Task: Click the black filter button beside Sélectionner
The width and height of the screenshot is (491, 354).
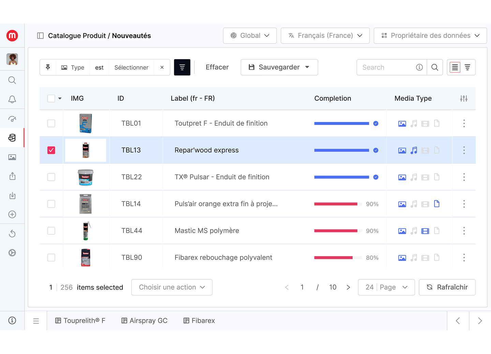Action: (x=182, y=67)
